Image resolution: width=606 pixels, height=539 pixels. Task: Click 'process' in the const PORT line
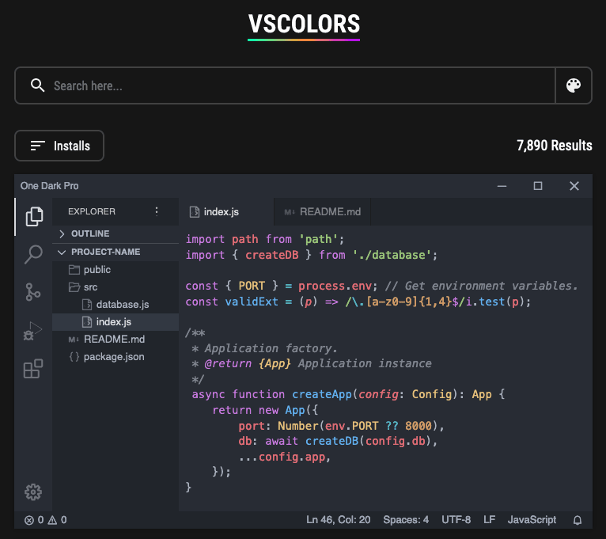coord(321,287)
